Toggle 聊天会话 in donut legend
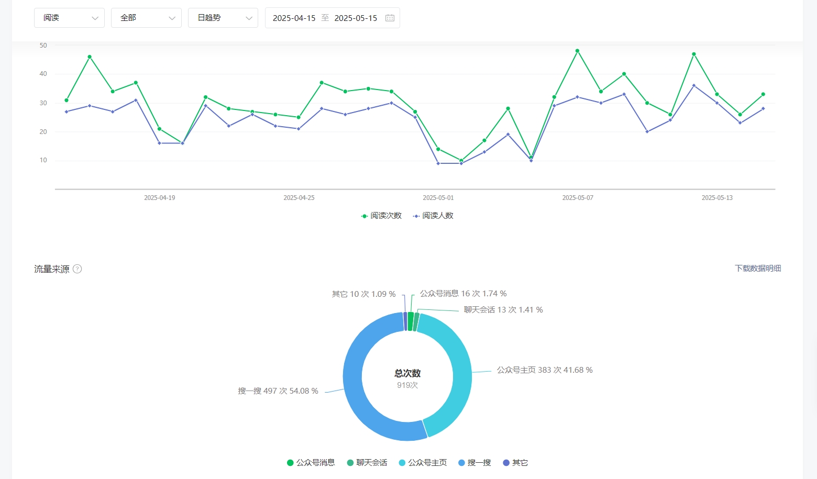817x479 pixels. [367, 463]
